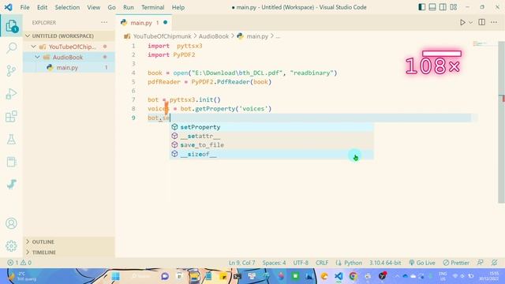Screen dimensions: 505x284
Task: Click the editor vertical scrollbar
Action: [501, 122]
